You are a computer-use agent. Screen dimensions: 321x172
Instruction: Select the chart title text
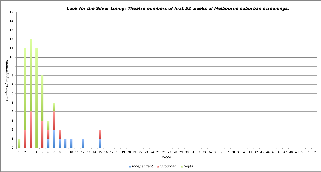(x=178, y=8)
